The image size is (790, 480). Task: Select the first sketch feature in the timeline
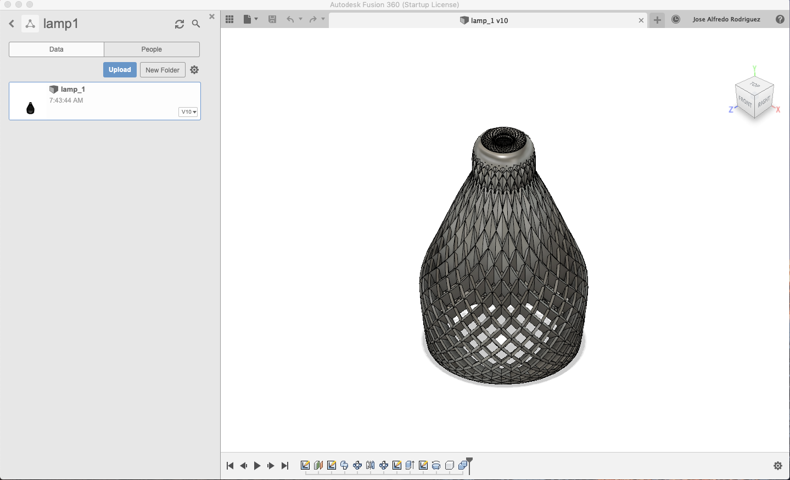point(306,465)
